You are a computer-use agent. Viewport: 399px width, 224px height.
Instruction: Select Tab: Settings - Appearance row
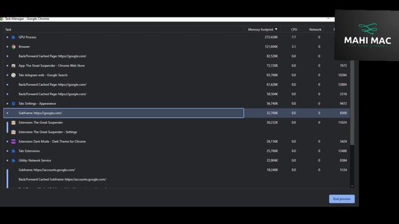(x=176, y=104)
